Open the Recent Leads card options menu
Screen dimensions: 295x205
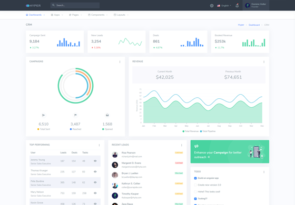pyautogui.click(x=182, y=145)
